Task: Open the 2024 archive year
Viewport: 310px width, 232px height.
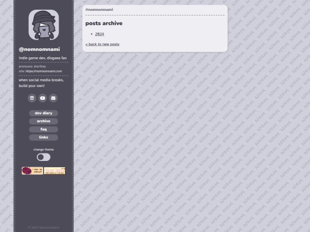Action: [x=99, y=34]
